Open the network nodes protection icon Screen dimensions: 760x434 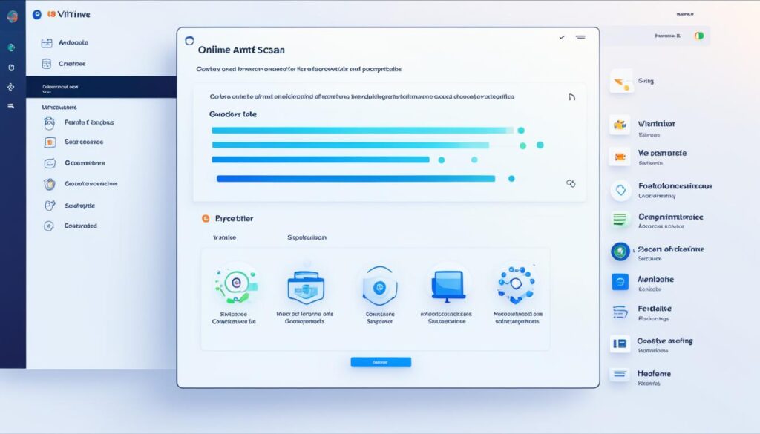point(516,284)
